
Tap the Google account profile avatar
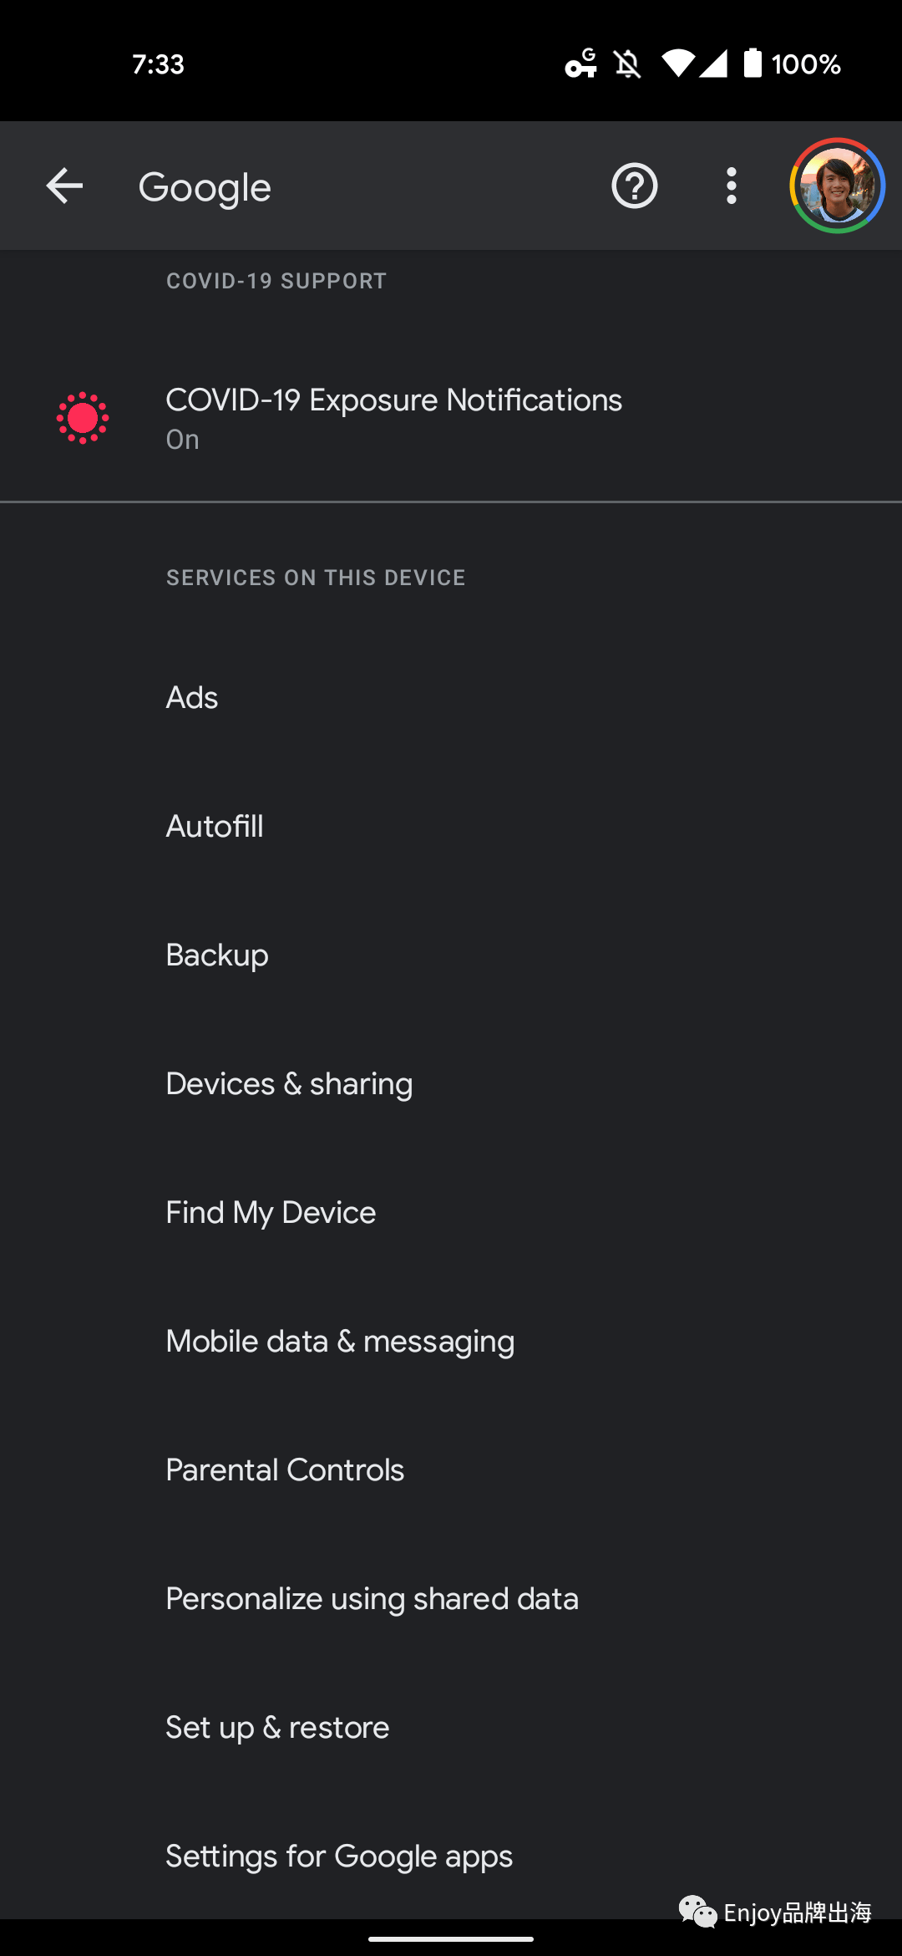pos(837,186)
